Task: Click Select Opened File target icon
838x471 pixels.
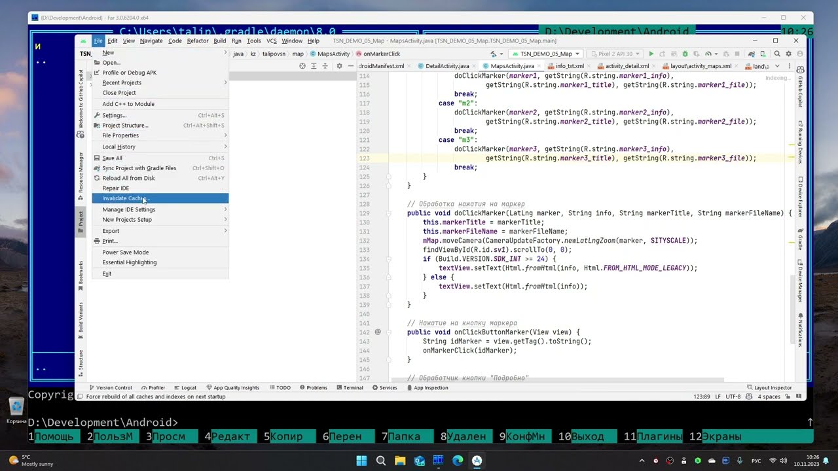Action: pyautogui.click(x=302, y=66)
